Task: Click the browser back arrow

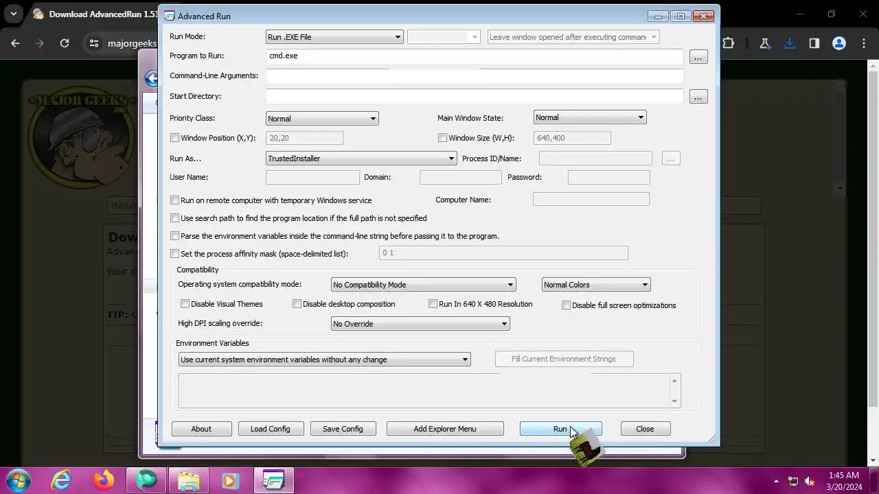Action: point(15,43)
